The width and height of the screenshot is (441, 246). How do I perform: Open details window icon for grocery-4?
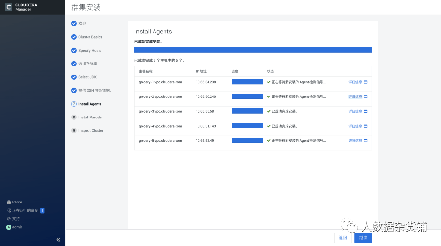point(365,126)
